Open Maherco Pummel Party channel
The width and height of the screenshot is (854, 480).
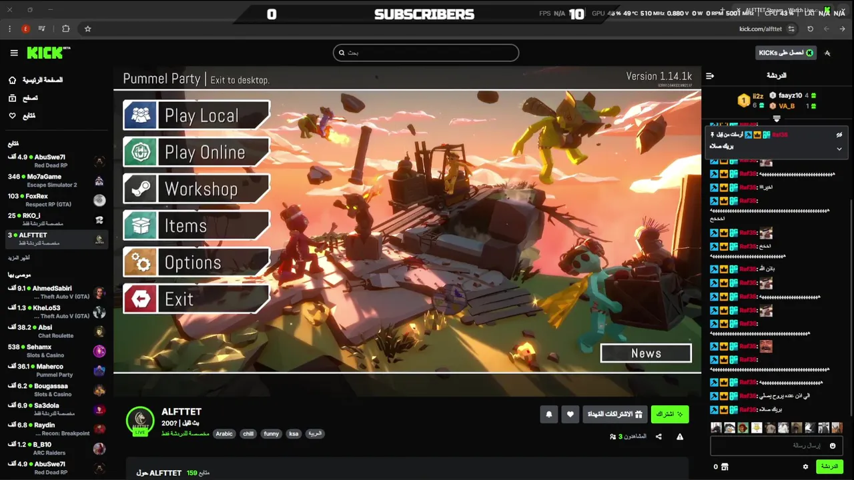click(x=57, y=370)
